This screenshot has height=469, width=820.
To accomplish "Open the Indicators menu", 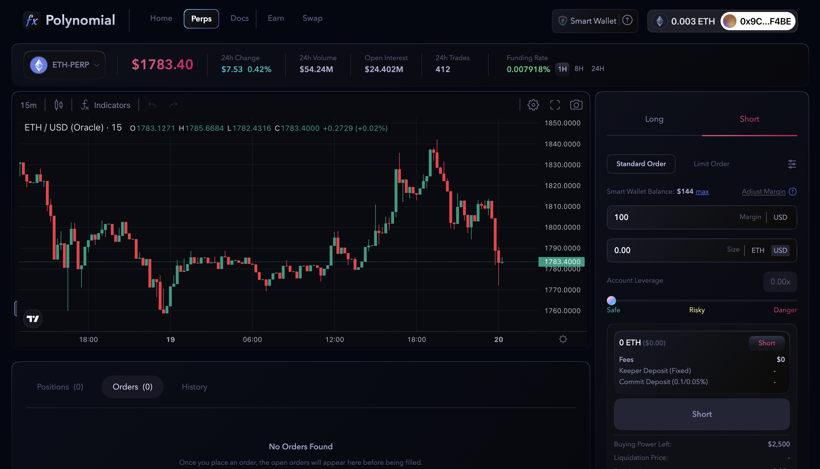I will pyautogui.click(x=106, y=105).
